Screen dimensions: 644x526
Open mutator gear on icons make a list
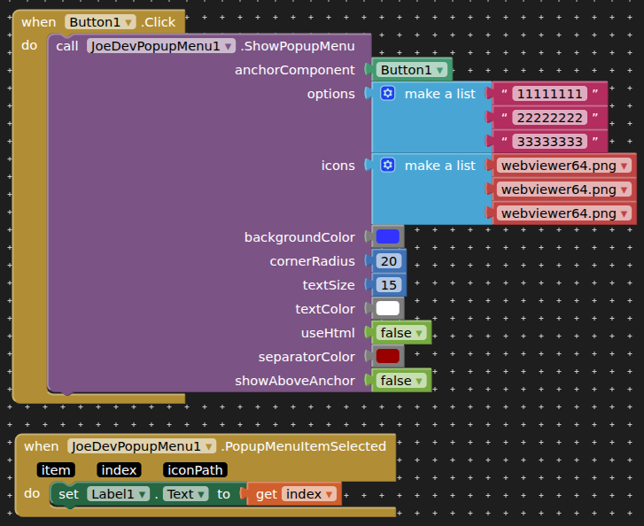click(x=387, y=165)
